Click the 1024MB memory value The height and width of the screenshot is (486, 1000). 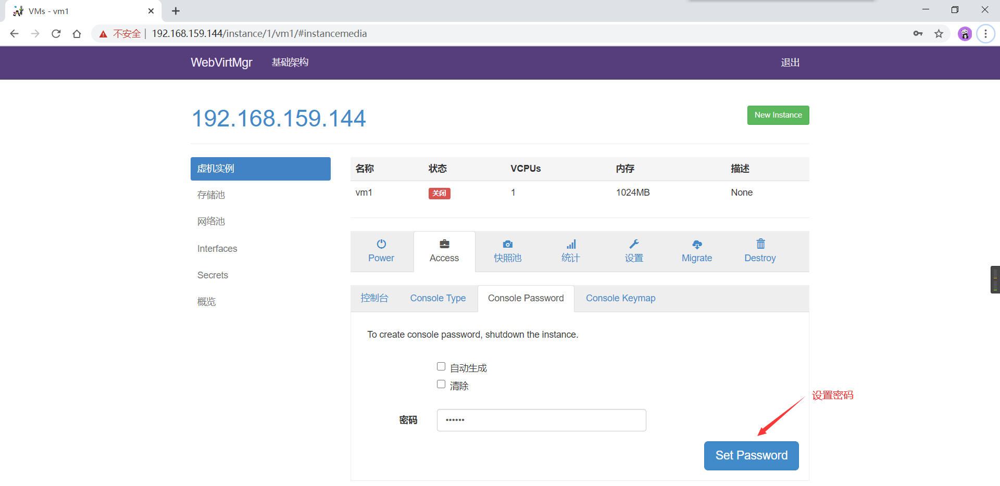pos(633,193)
